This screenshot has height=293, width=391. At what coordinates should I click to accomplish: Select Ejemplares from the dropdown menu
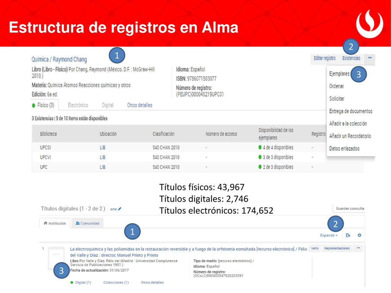coord(339,74)
